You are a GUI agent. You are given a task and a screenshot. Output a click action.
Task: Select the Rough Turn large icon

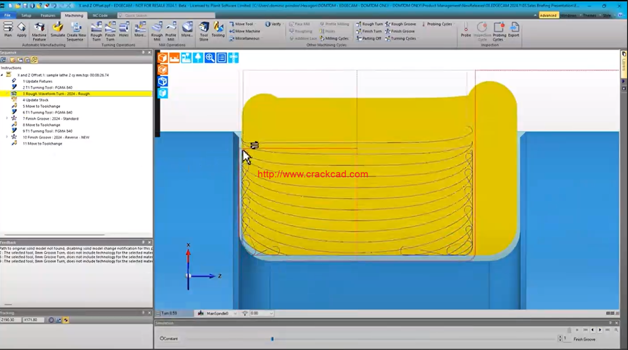(x=96, y=31)
